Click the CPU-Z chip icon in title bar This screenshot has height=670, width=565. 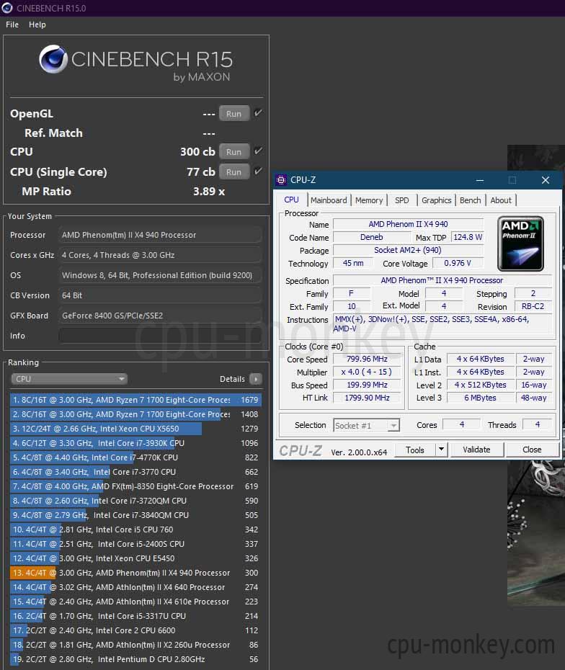coord(281,180)
